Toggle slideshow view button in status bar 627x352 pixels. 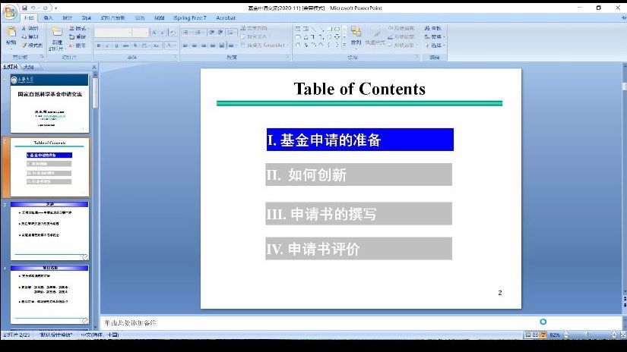(543, 335)
